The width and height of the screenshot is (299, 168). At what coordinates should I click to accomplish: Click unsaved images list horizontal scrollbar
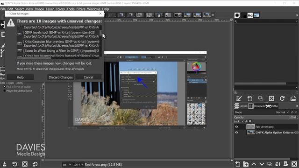pos(34,57)
